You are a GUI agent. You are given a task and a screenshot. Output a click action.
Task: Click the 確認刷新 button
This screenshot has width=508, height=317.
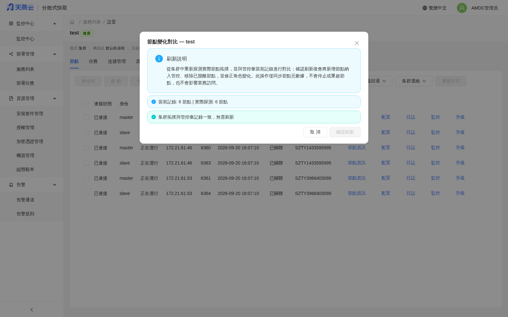[345, 132]
